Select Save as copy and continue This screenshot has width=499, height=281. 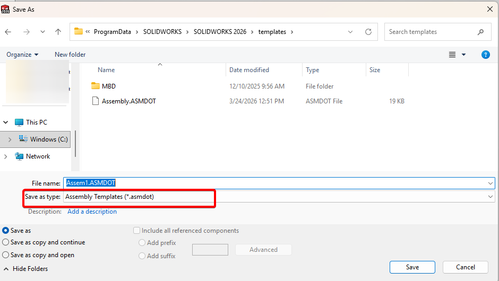5,242
